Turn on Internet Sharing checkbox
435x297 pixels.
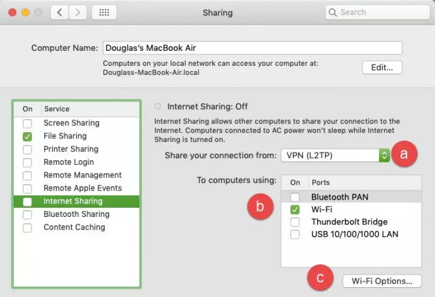click(27, 201)
